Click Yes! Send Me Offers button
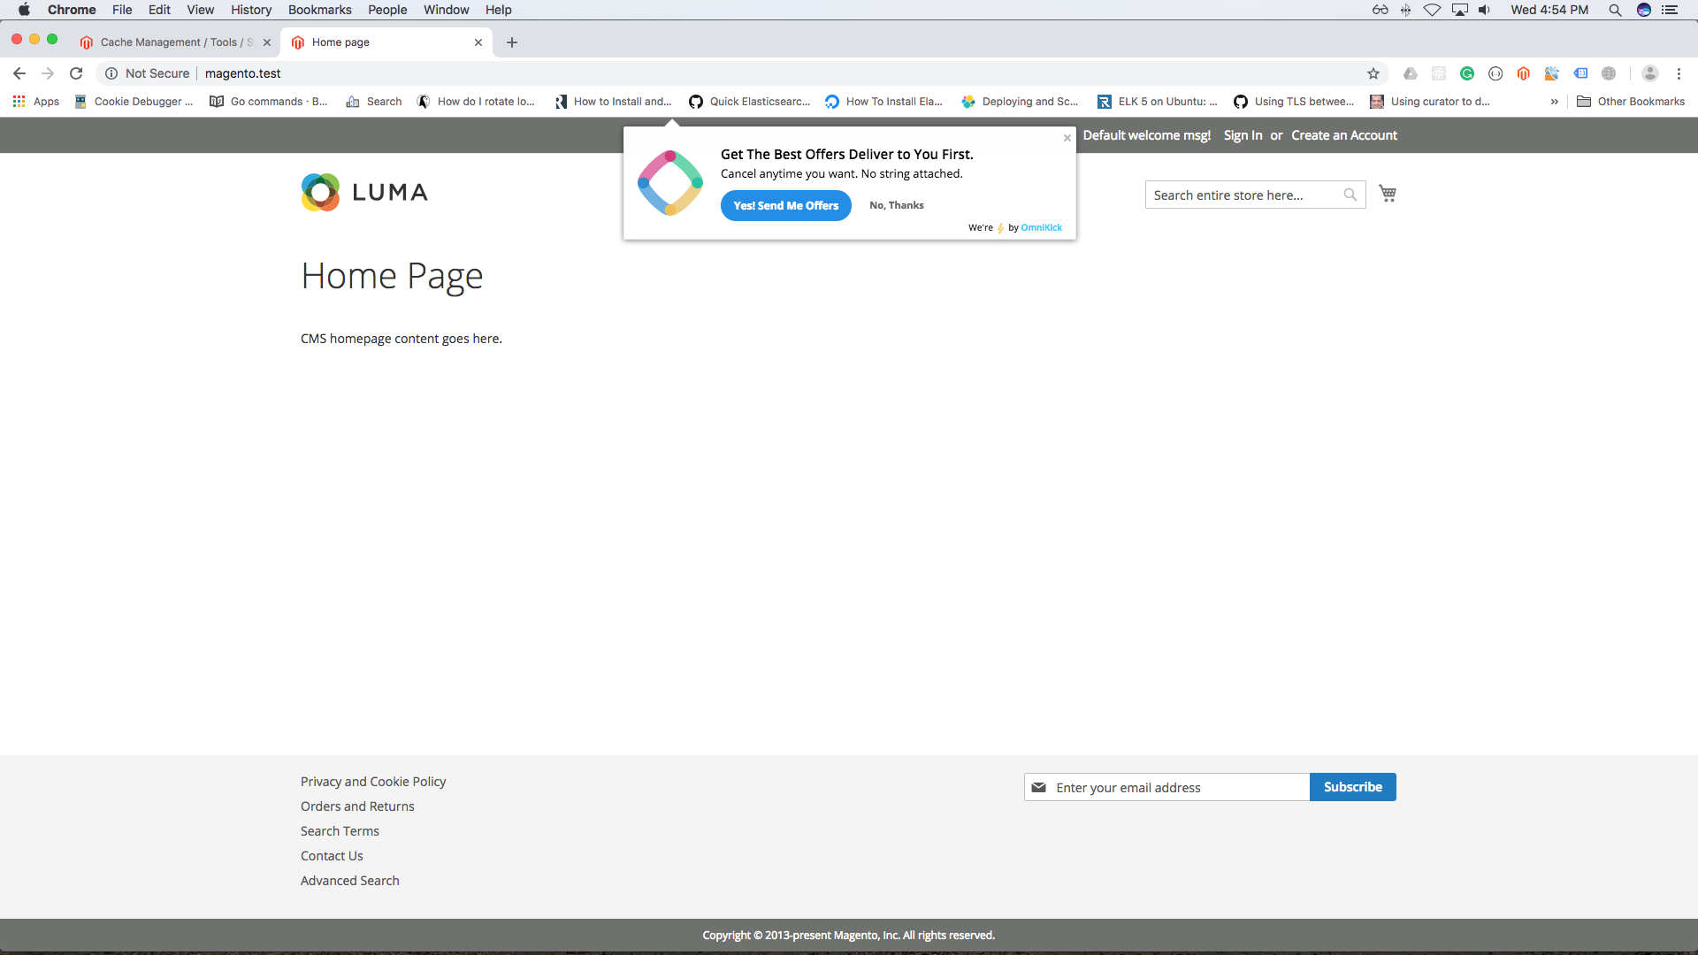1698x955 pixels. (x=785, y=205)
